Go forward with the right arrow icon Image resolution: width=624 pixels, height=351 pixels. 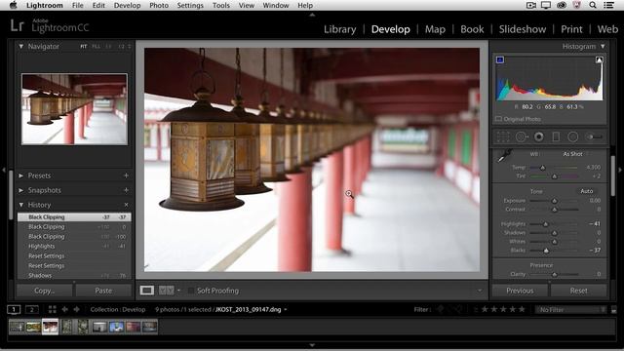(x=76, y=309)
